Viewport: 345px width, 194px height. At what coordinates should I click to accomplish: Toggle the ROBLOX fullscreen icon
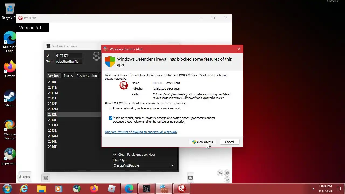(x=191, y=178)
